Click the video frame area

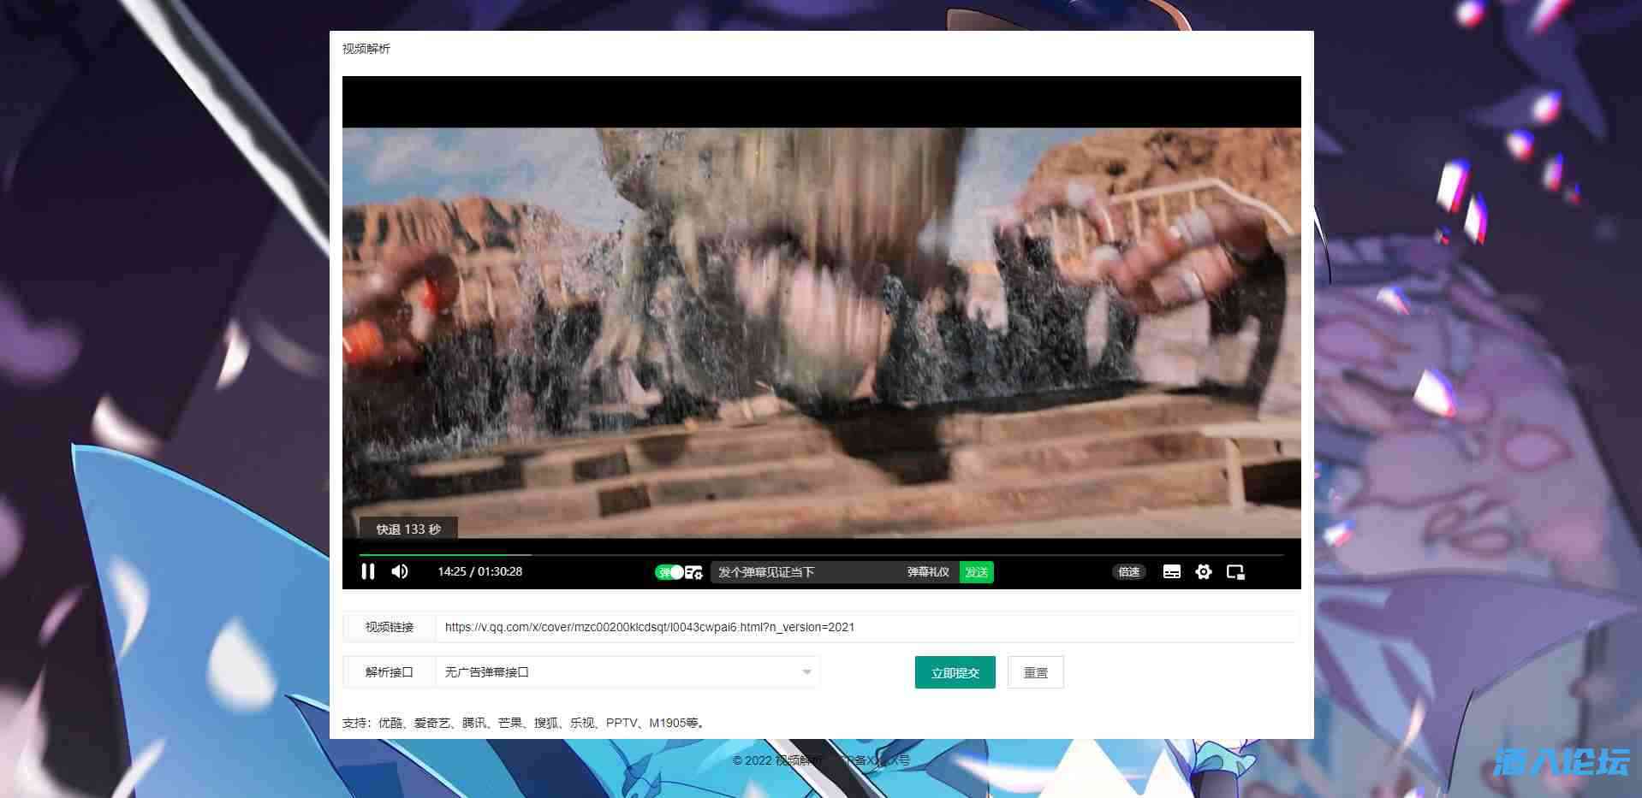pyautogui.click(x=821, y=334)
